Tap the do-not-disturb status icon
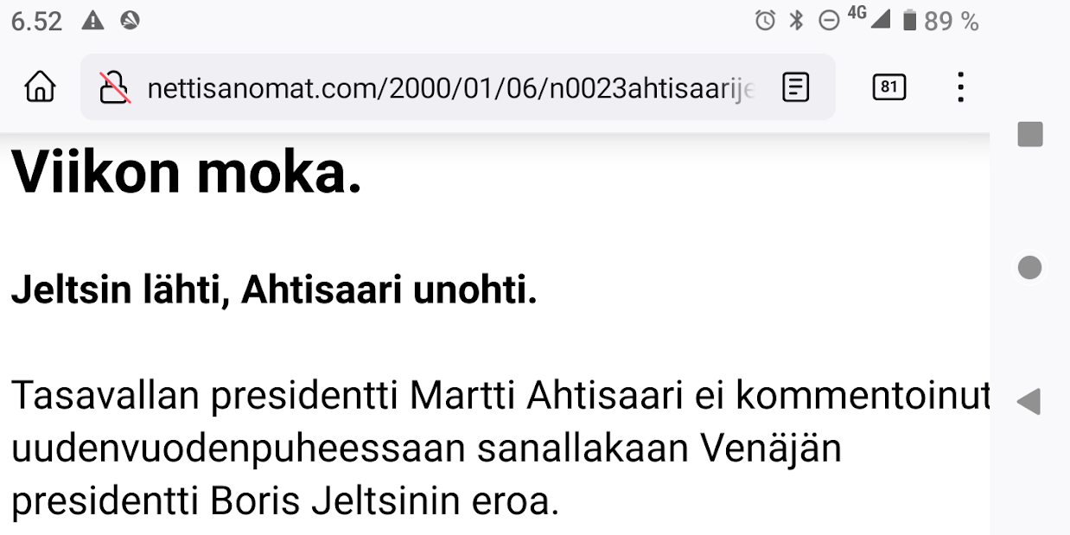The image size is (1070, 535). tap(828, 22)
